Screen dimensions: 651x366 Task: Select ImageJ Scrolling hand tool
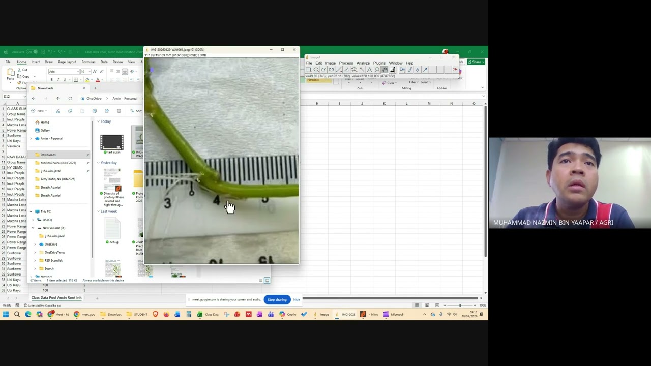pyautogui.click(x=384, y=69)
